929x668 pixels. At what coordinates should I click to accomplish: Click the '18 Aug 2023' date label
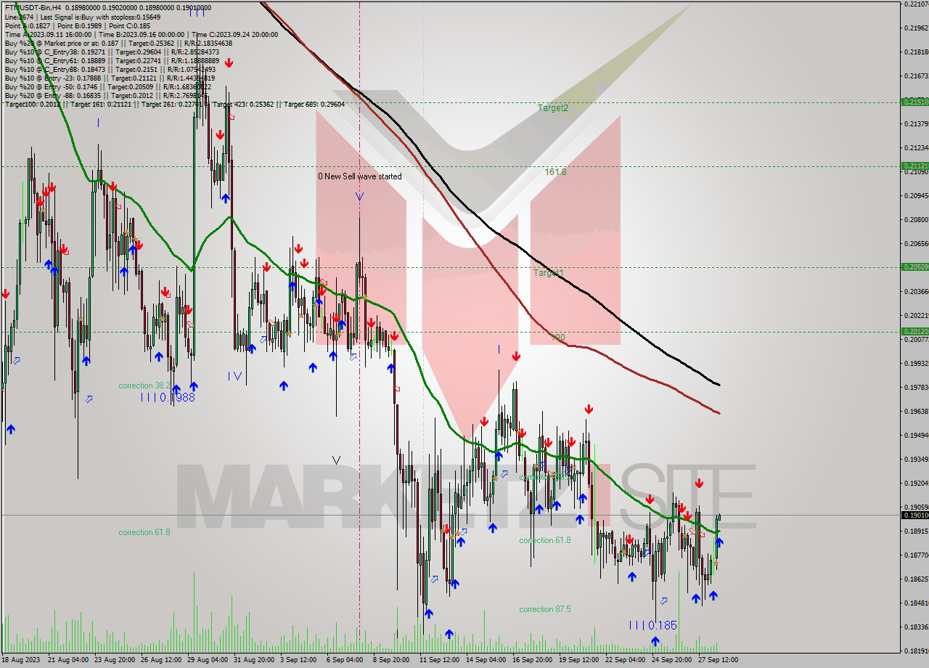click(x=22, y=660)
